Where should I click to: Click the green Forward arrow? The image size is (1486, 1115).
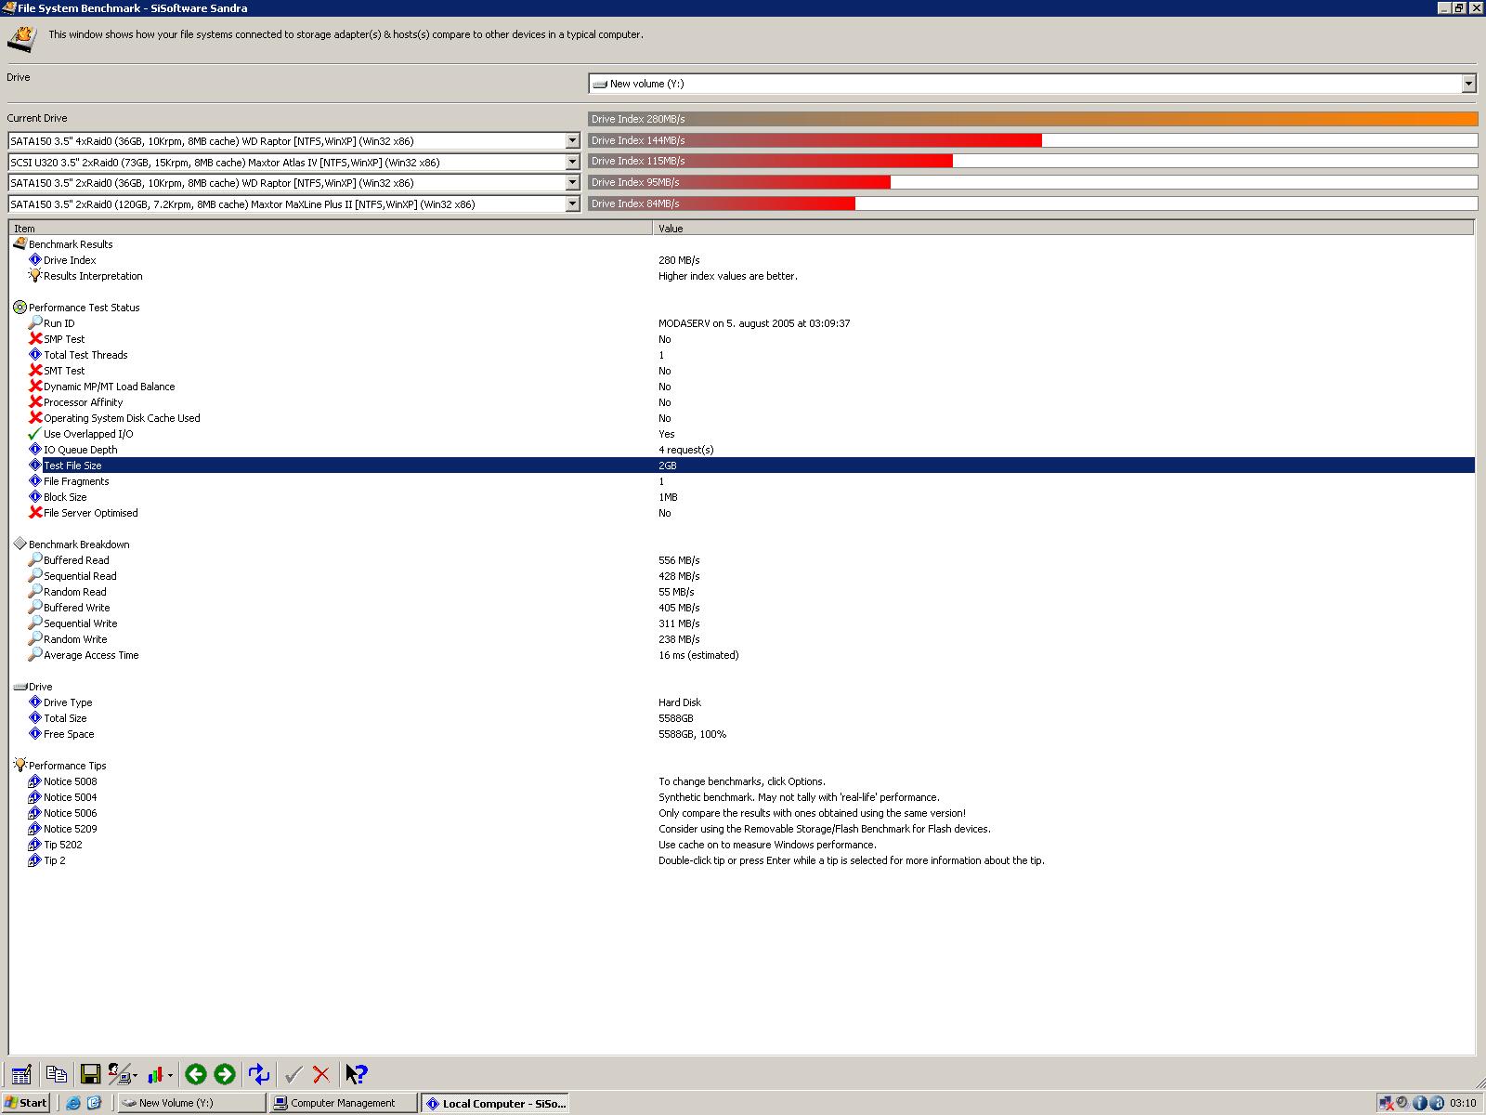[225, 1074]
